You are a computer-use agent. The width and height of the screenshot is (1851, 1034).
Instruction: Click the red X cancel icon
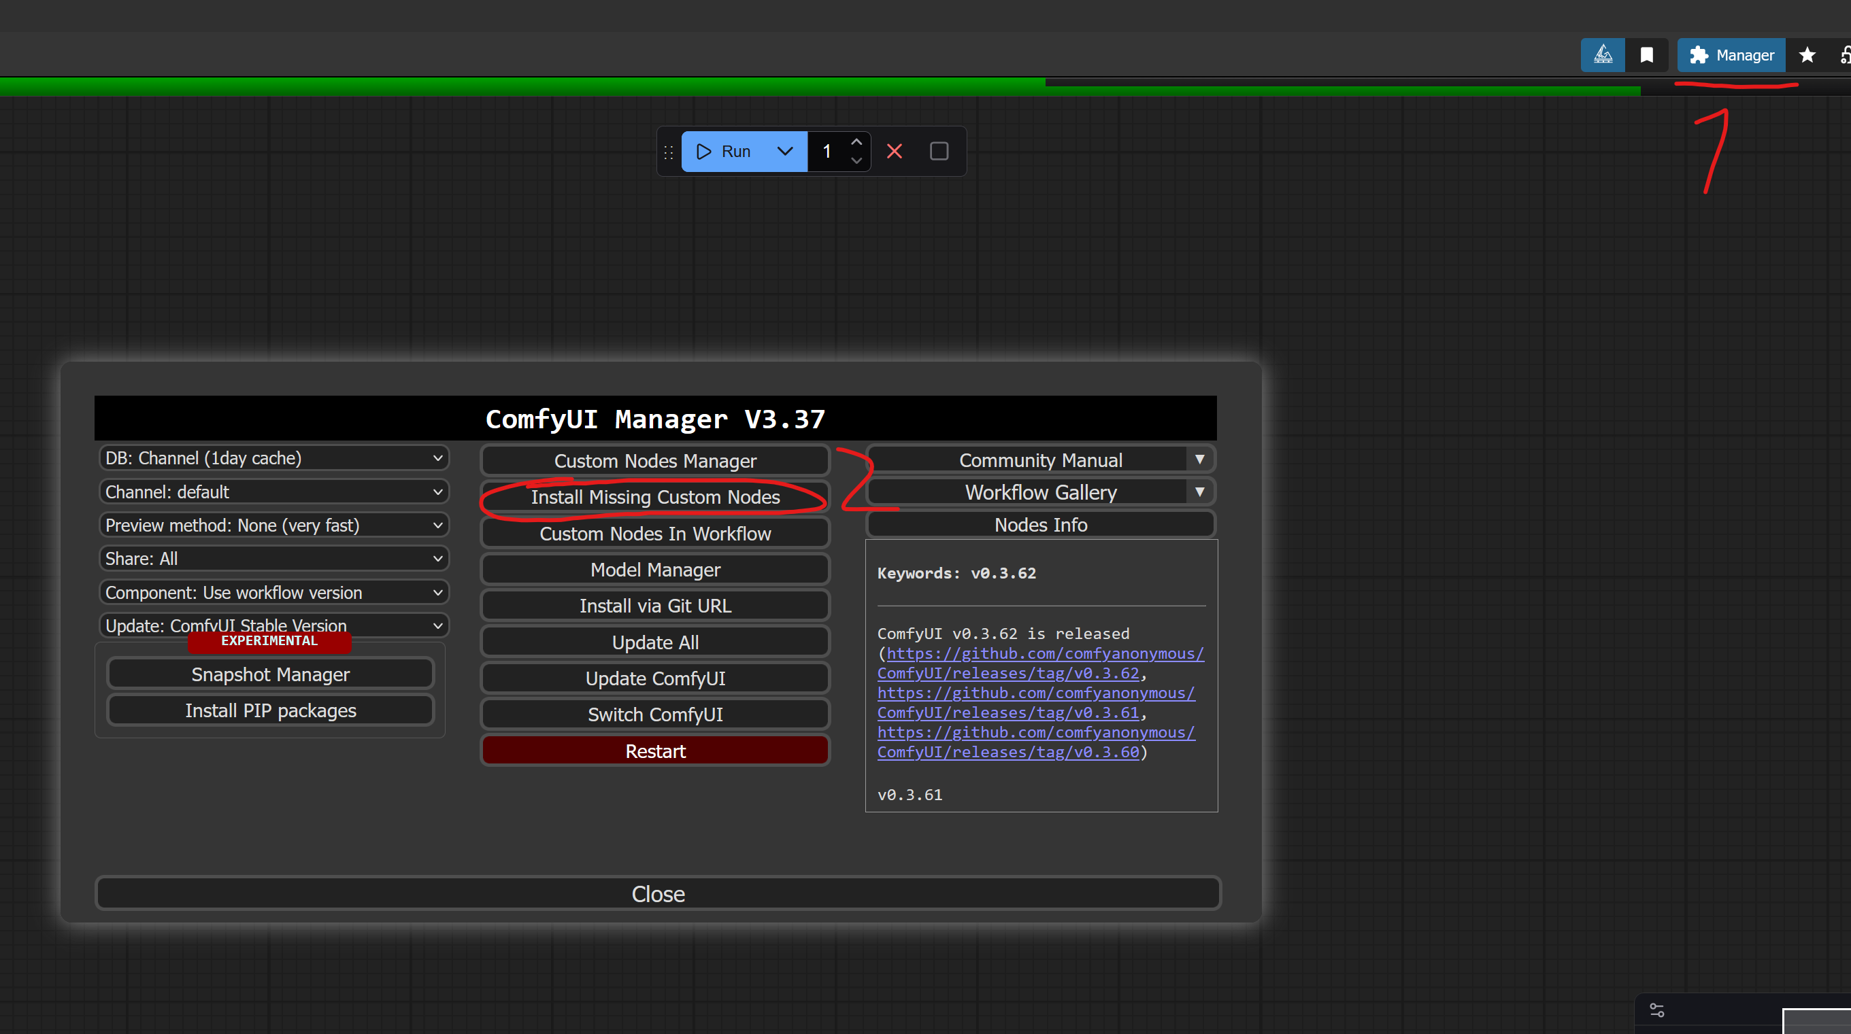(895, 152)
